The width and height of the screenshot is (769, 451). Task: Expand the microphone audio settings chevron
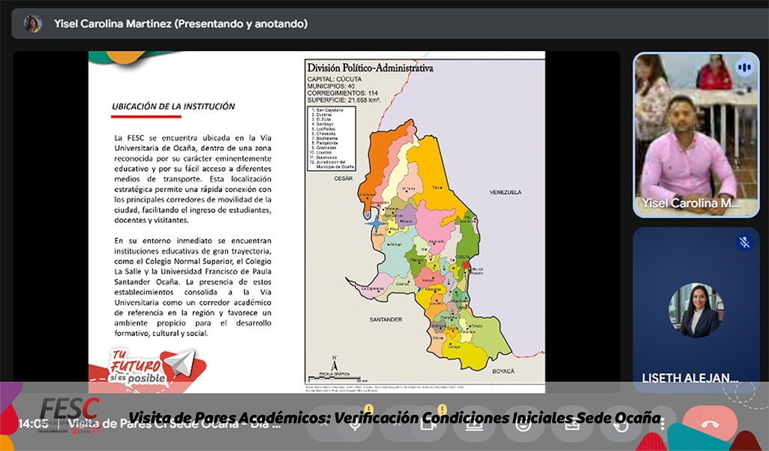click(323, 424)
